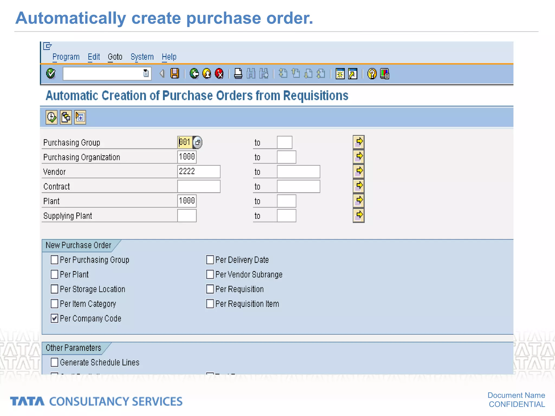Uncheck Per Company Code checkbox
The image size is (555, 416).
click(x=54, y=318)
